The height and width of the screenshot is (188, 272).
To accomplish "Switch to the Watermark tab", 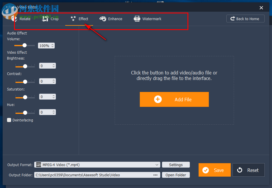I will pos(147,19).
